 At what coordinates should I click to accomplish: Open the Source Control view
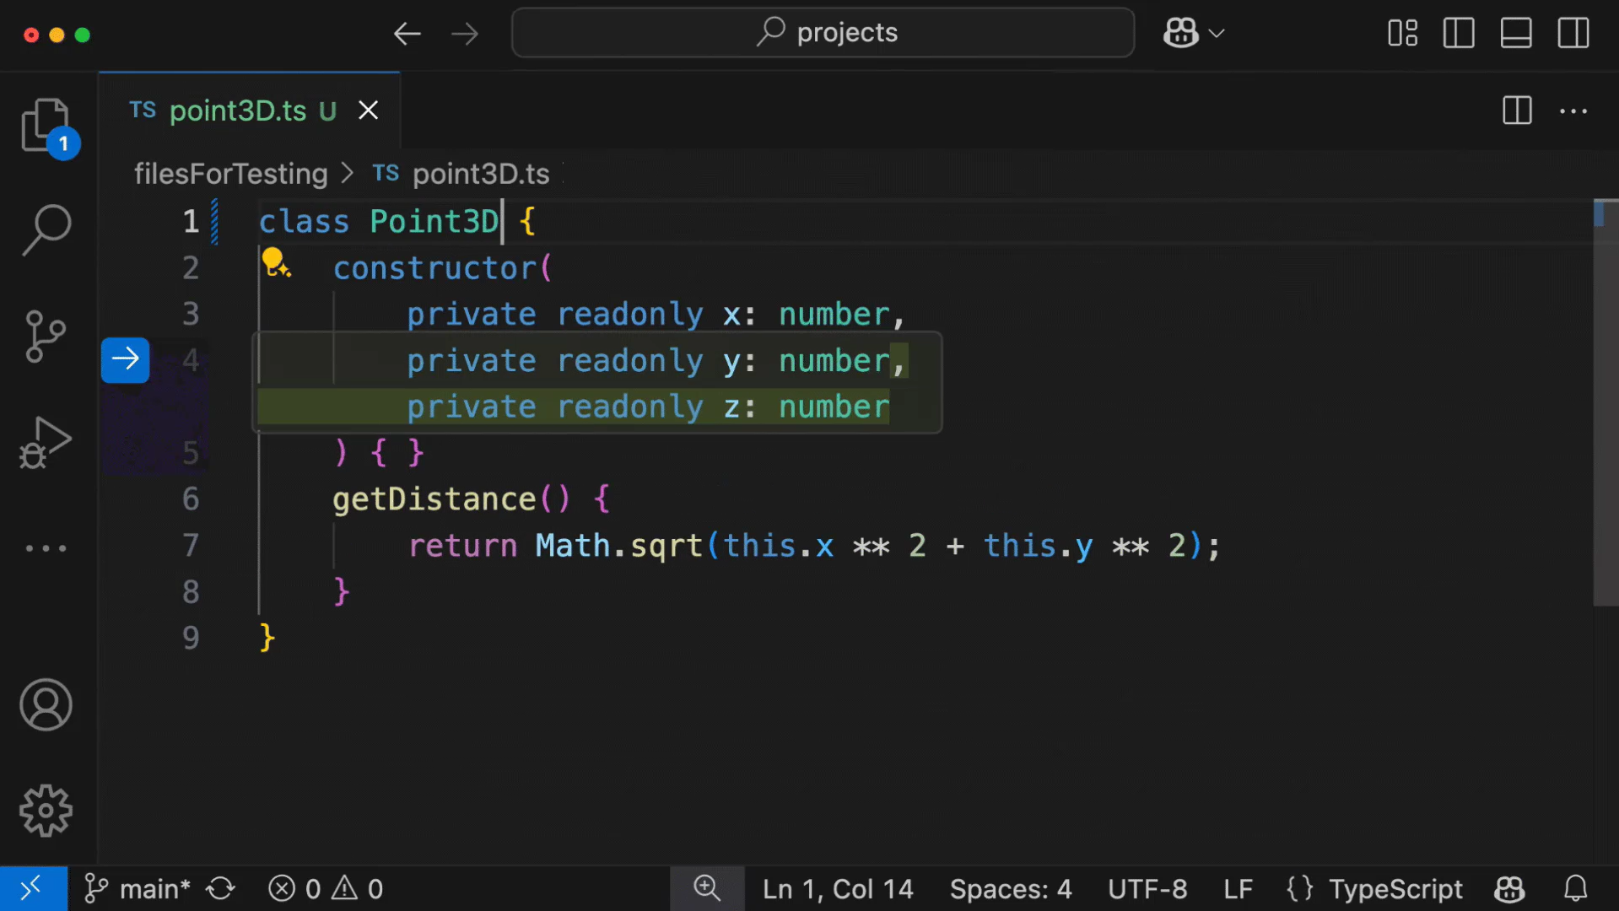(x=46, y=336)
